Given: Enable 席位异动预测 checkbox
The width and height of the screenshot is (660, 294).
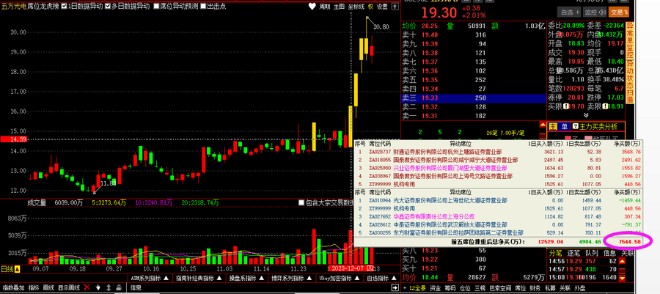Looking at the screenshot, I should tap(156, 7).
